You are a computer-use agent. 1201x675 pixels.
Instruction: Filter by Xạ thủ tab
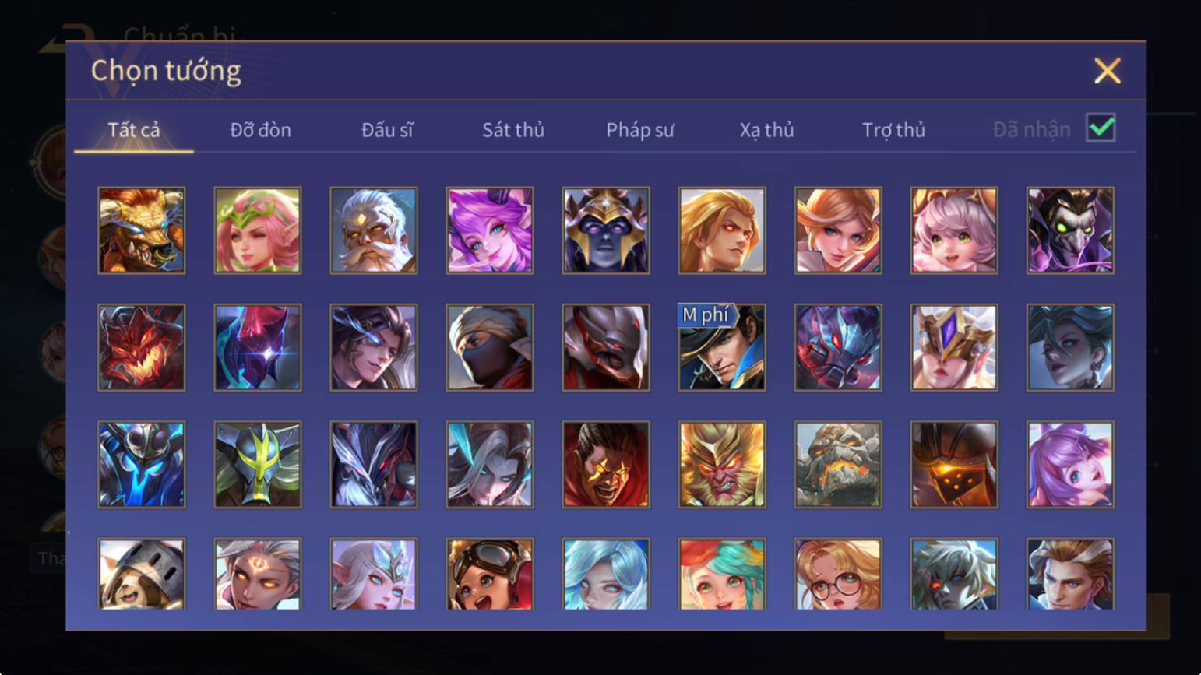point(766,130)
